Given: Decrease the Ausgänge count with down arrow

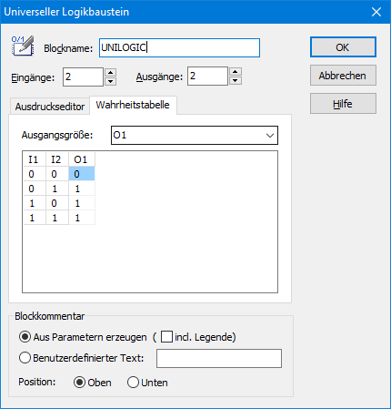Looking at the screenshot, I should click(x=236, y=80).
